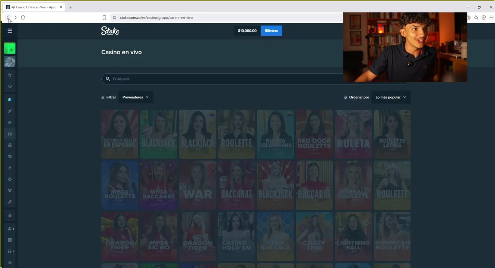The width and height of the screenshot is (495, 268).
Task: Expand the lower gift icon sidebar submenu
Action: click(x=11, y=251)
